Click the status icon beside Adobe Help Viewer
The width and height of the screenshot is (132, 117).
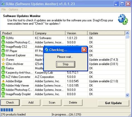(x=3, y=86)
